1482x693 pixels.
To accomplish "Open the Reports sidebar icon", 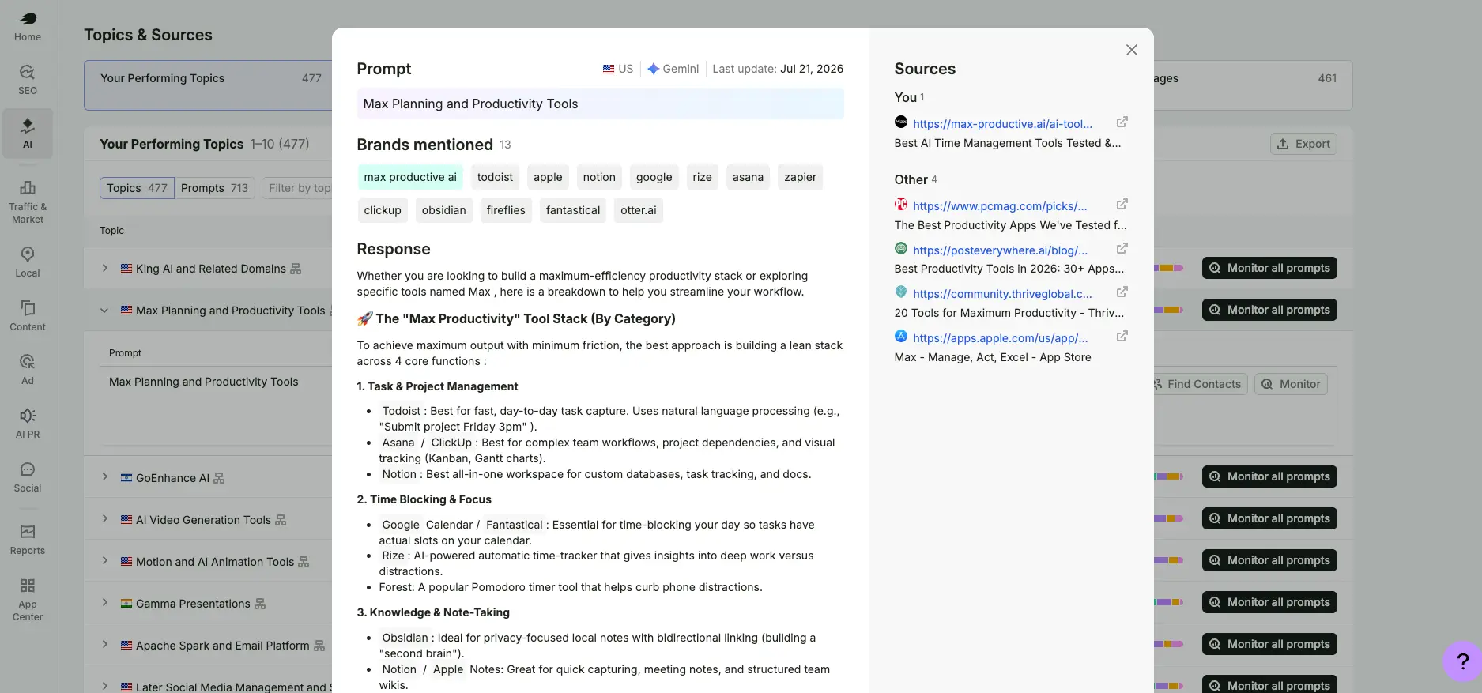I will 27,540.
